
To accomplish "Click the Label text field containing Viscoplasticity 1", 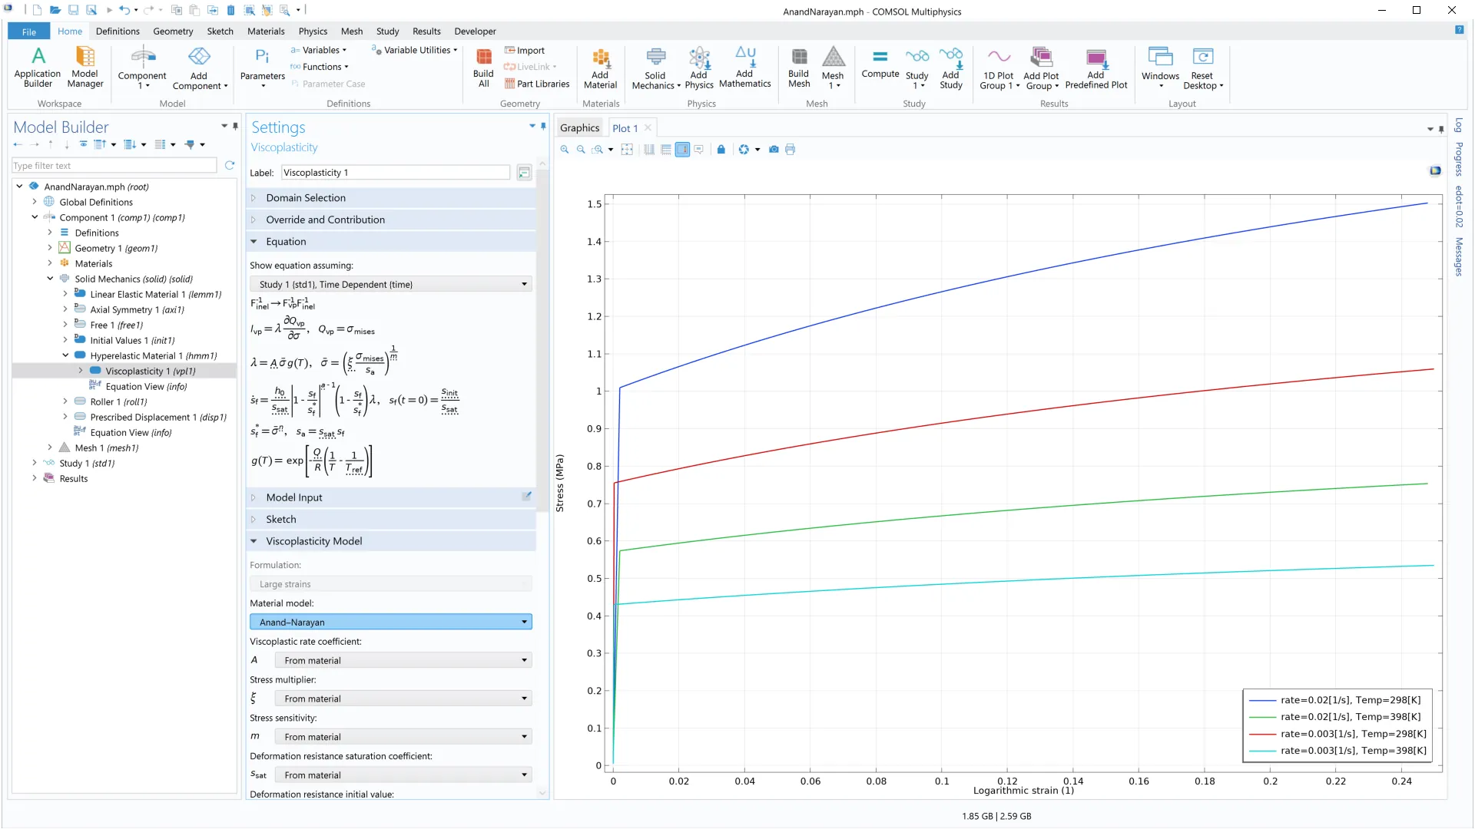I will [x=395, y=173].
